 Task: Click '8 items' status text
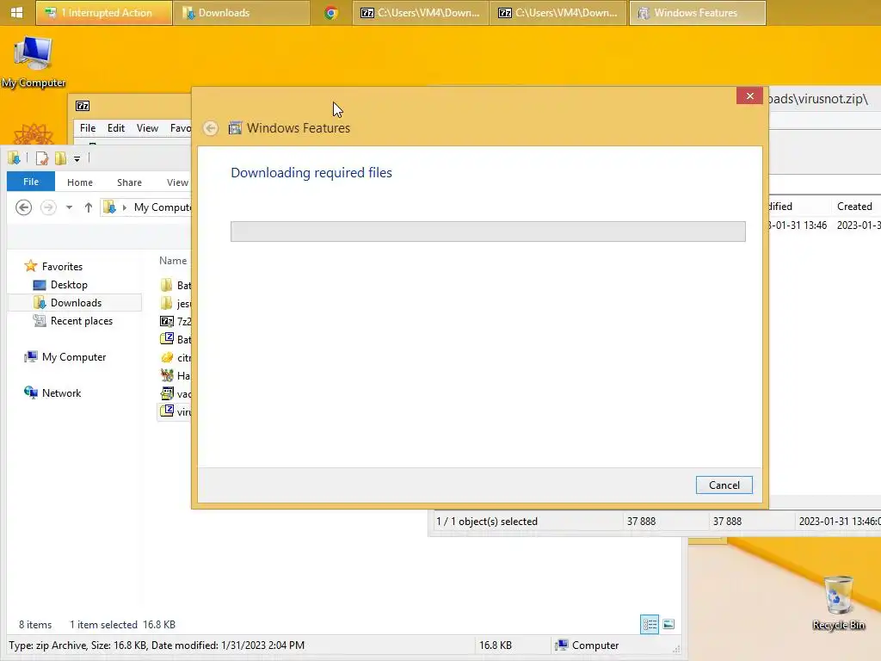(35, 625)
